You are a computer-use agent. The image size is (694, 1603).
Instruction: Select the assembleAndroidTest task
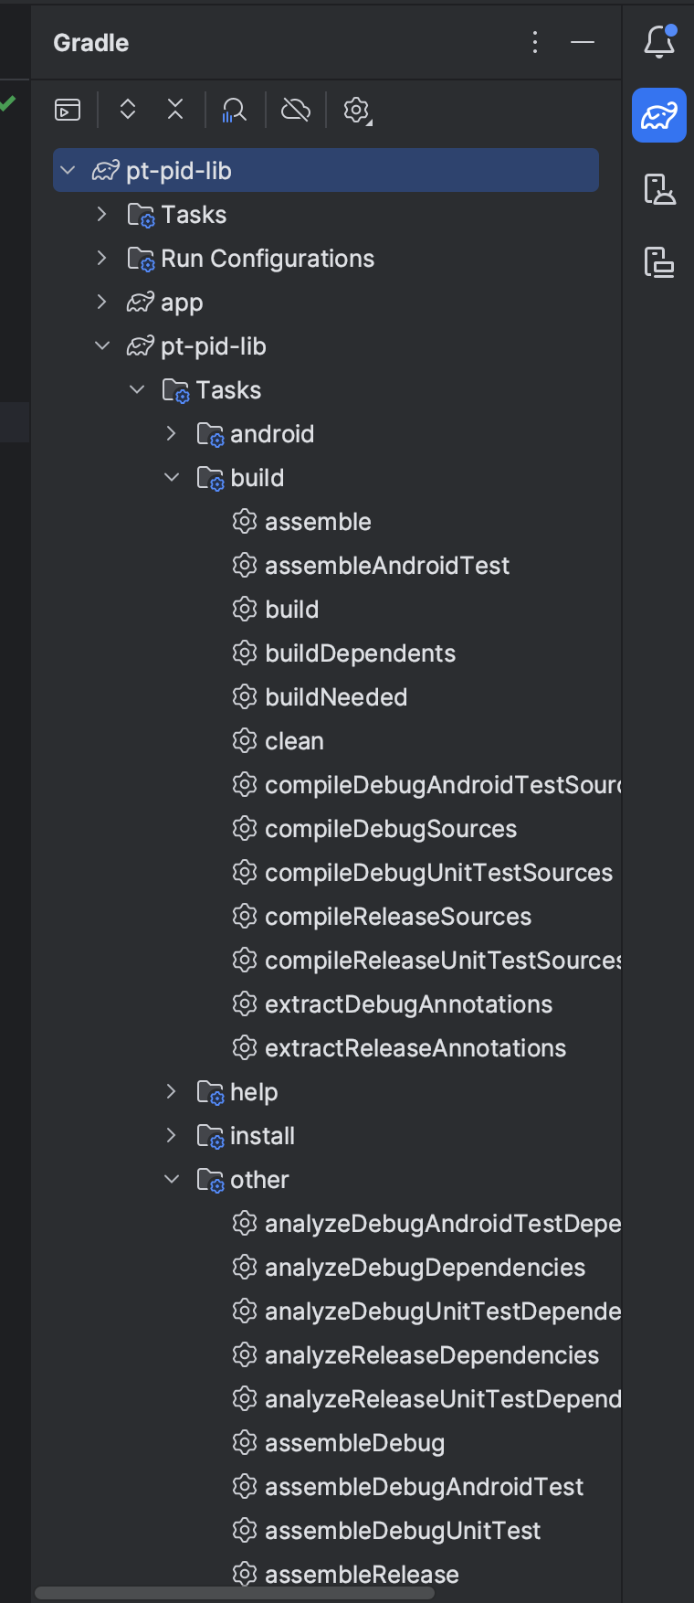coord(386,566)
